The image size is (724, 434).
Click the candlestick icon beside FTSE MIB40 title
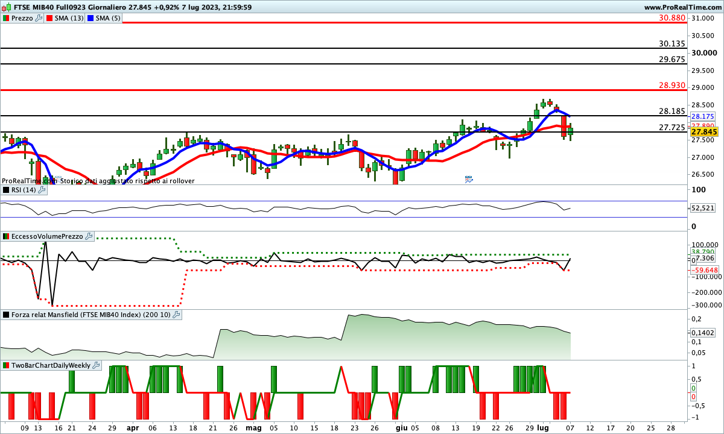(x=7, y=7)
